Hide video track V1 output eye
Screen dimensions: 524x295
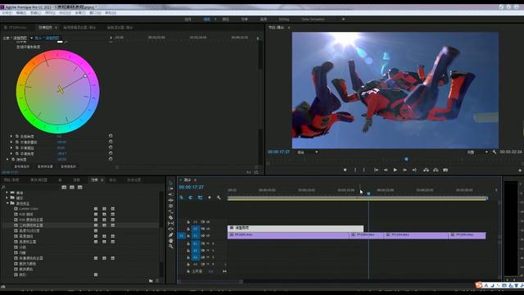208,236
